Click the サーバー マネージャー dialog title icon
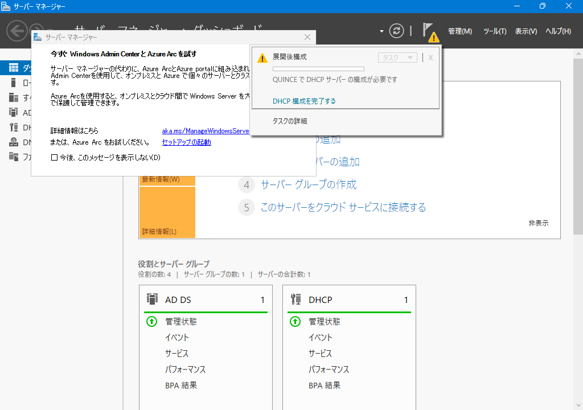The height and width of the screenshot is (410, 583). point(38,37)
